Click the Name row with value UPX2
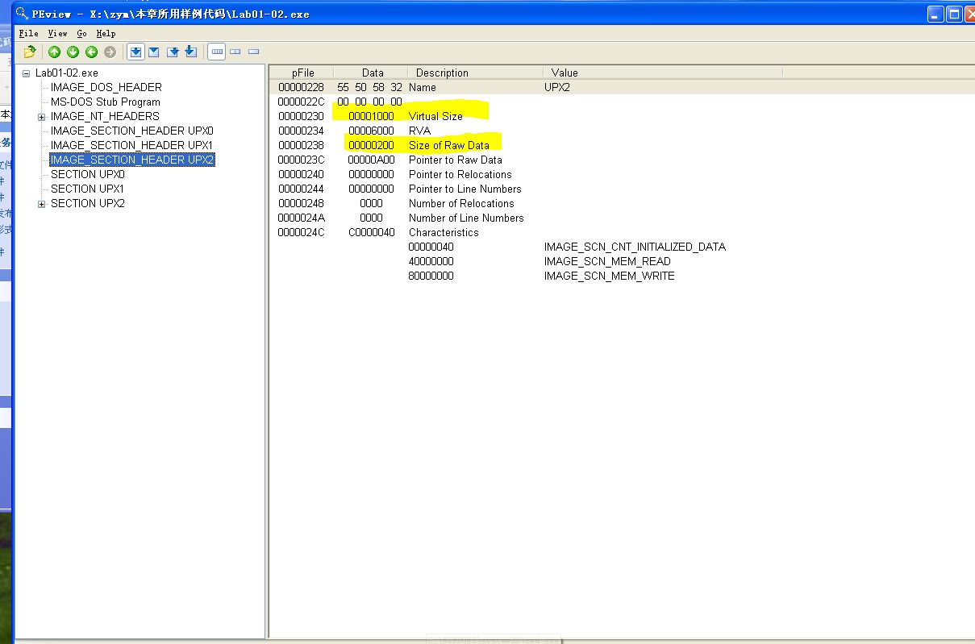The width and height of the screenshot is (975, 644). point(621,87)
